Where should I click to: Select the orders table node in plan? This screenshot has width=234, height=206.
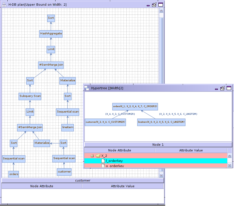pyautogui.click(x=14, y=174)
